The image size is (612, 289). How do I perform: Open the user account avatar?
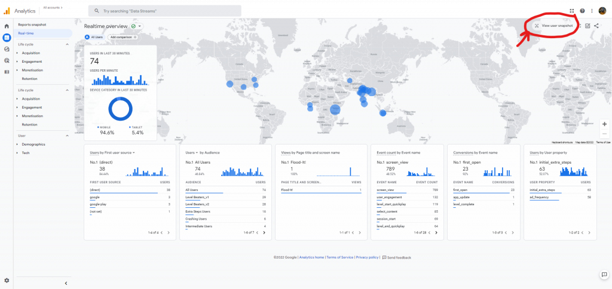tap(602, 11)
